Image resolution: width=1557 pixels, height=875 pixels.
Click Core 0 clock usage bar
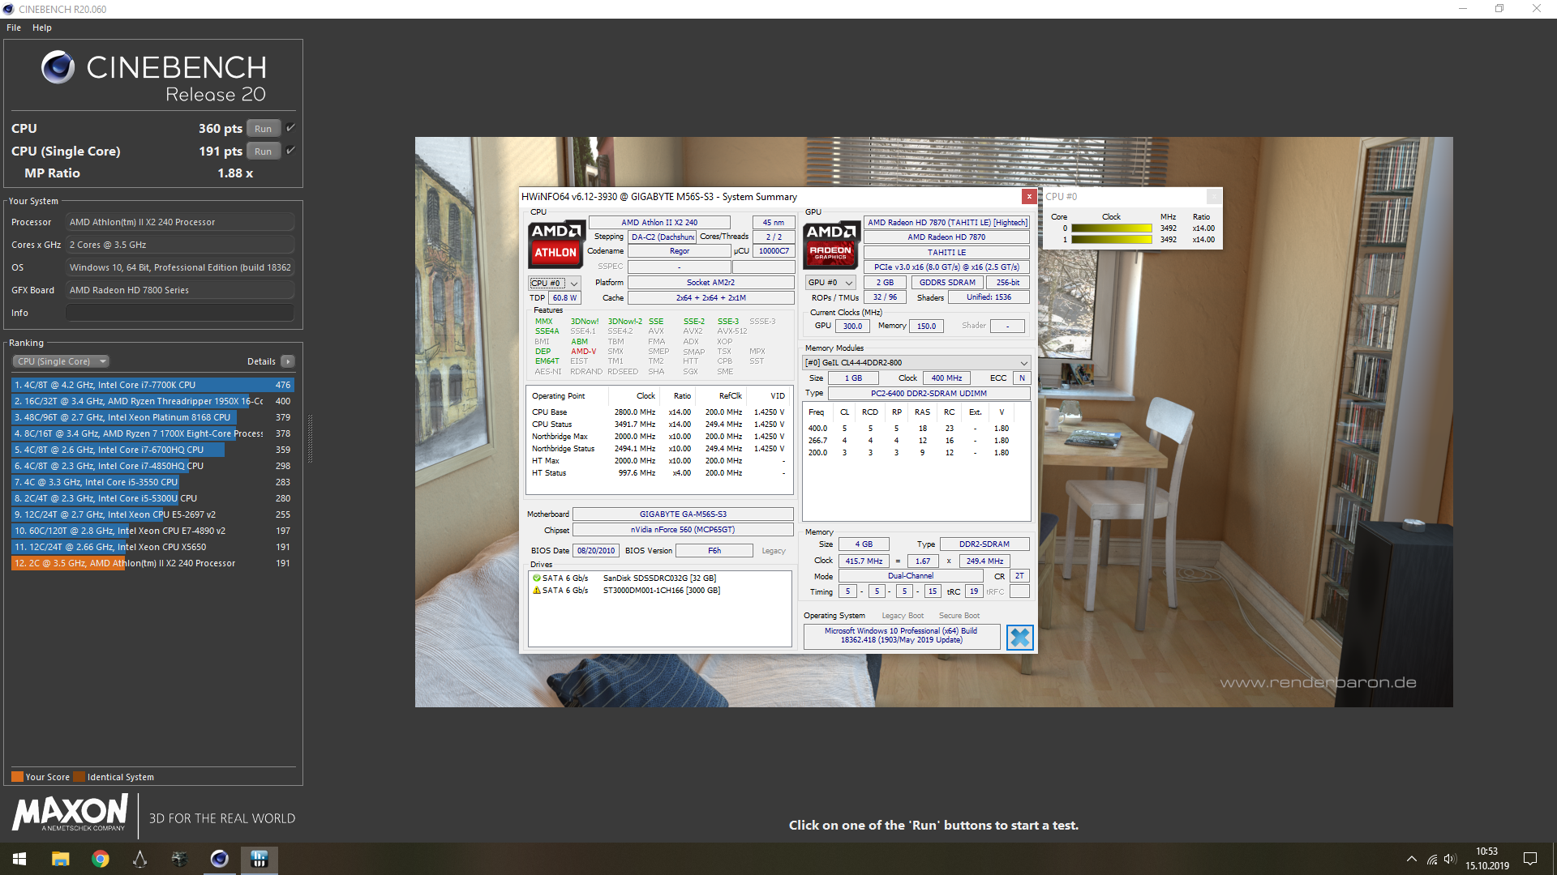tap(1111, 228)
